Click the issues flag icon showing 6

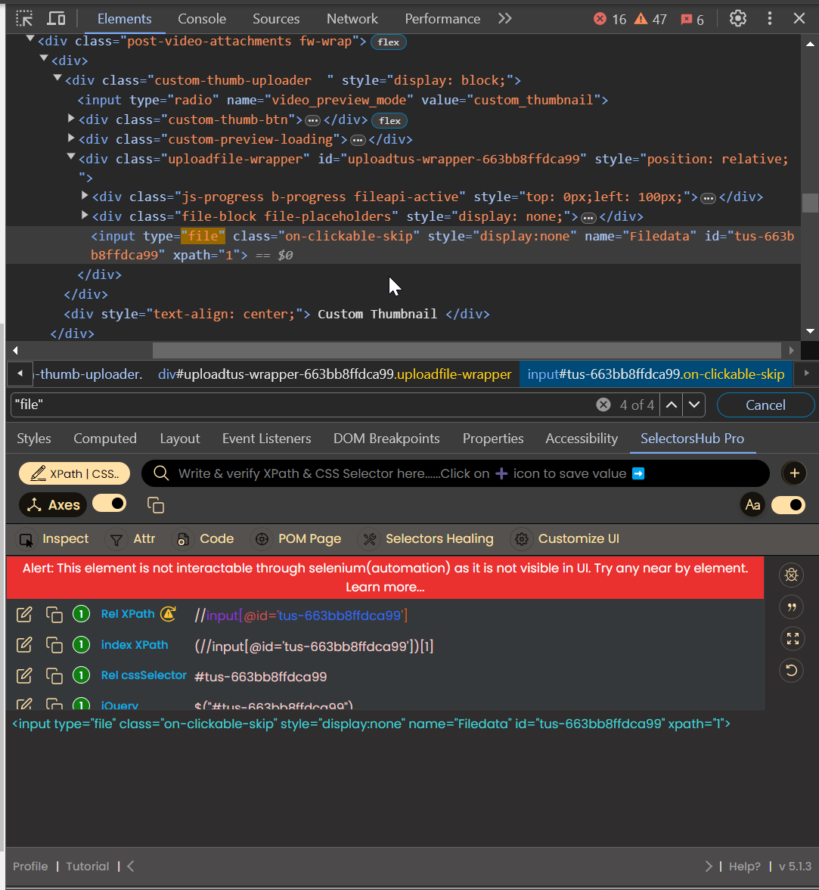tap(686, 20)
